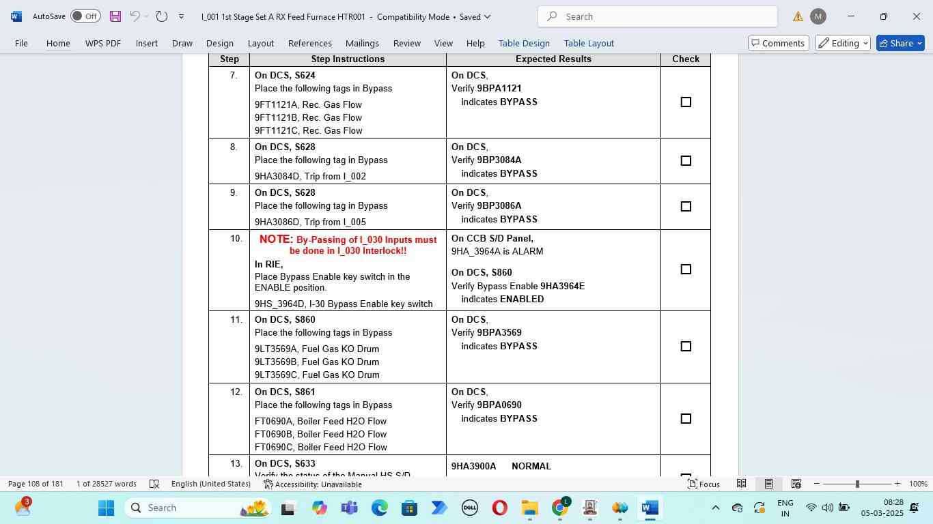Tick the checkbox for step 9
Viewport: 933px width, 524px height.
[x=686, y=207]
